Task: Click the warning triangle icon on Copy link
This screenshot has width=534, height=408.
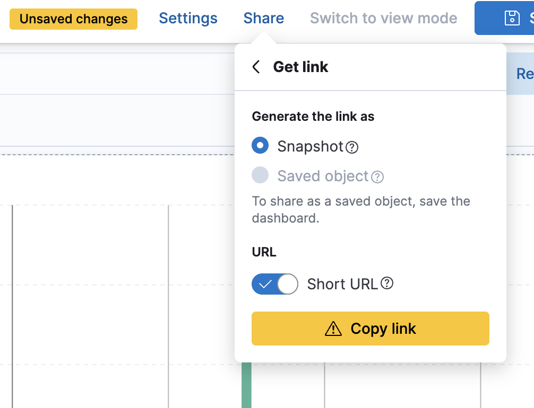Action: point(333,329)
